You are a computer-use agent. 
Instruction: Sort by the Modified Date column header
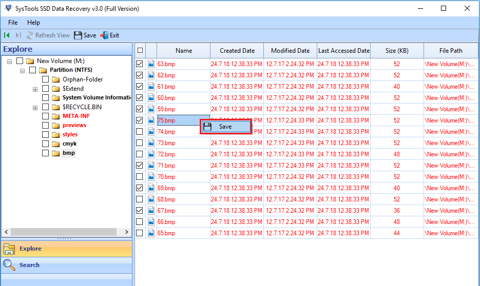290,50
